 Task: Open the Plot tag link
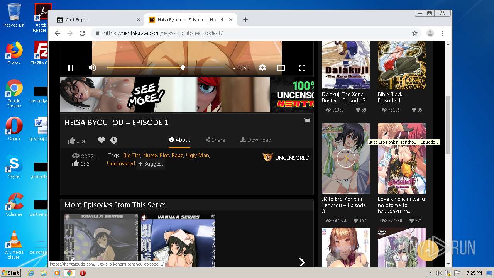(164, 155)
